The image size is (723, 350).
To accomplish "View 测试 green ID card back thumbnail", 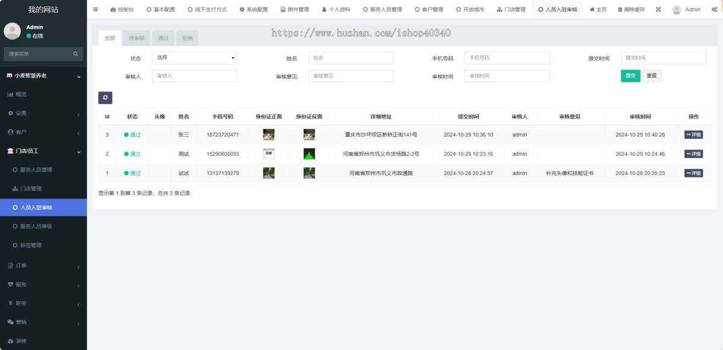I will point(309,154).
